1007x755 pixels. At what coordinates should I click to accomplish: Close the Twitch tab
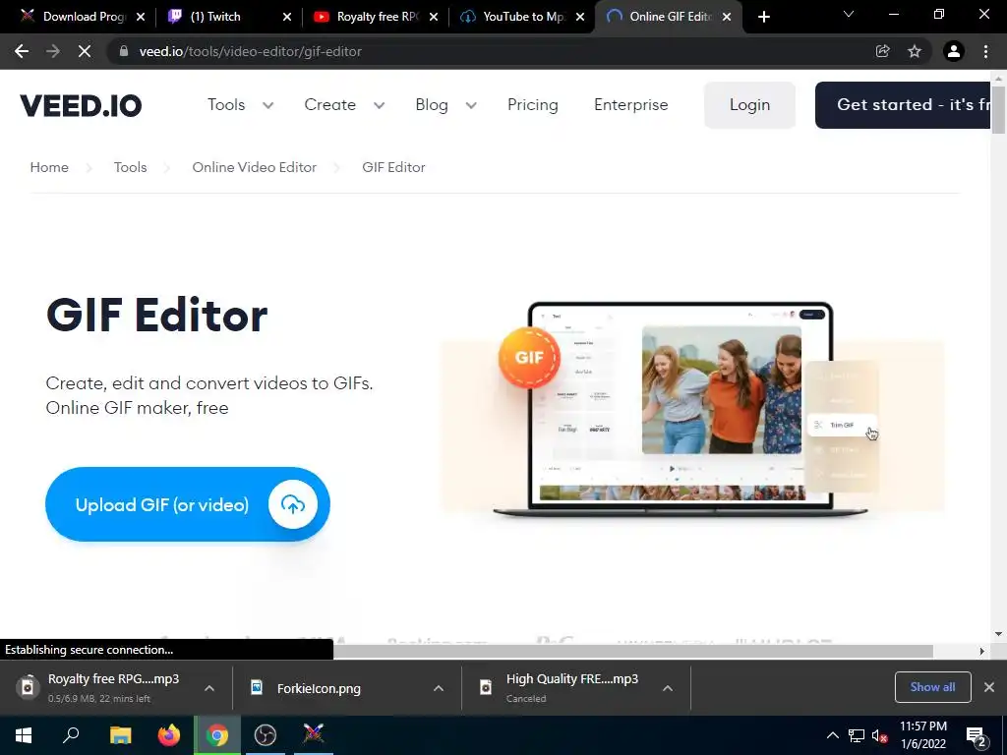tap(287, 17)
